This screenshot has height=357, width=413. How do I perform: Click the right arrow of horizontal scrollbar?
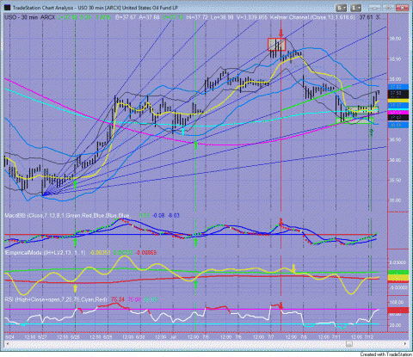405,343
